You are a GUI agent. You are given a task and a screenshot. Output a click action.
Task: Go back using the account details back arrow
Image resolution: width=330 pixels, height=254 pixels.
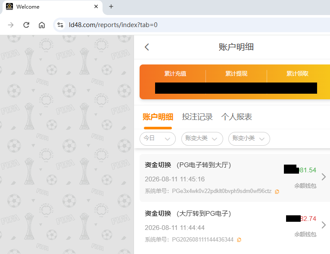coord(147,47)
